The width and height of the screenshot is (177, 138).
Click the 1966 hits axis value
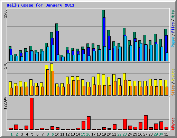point(5,14)
